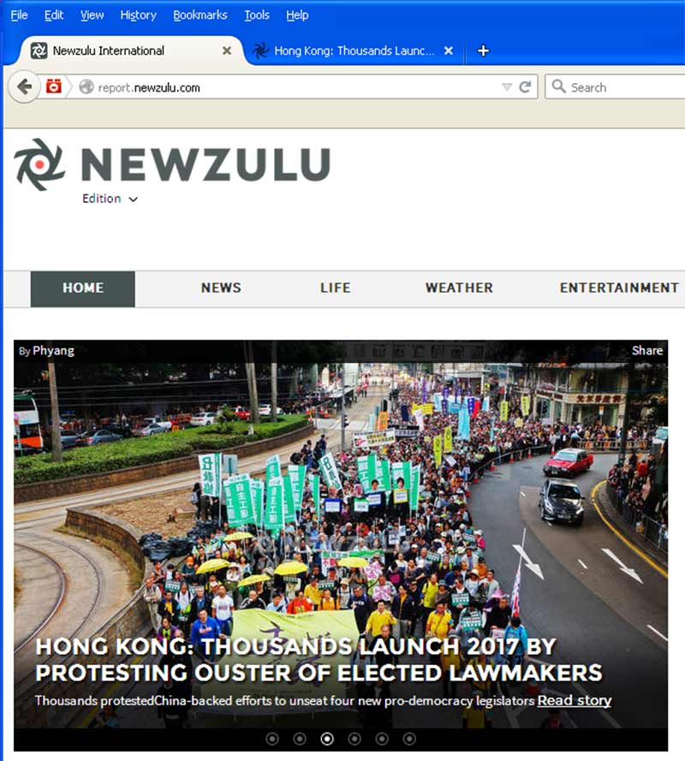Select the first carousel slide dot
This screenshot has height=761, width=685.
(272, 739)
